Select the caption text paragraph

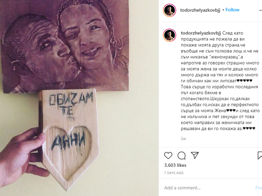[220, 81]
